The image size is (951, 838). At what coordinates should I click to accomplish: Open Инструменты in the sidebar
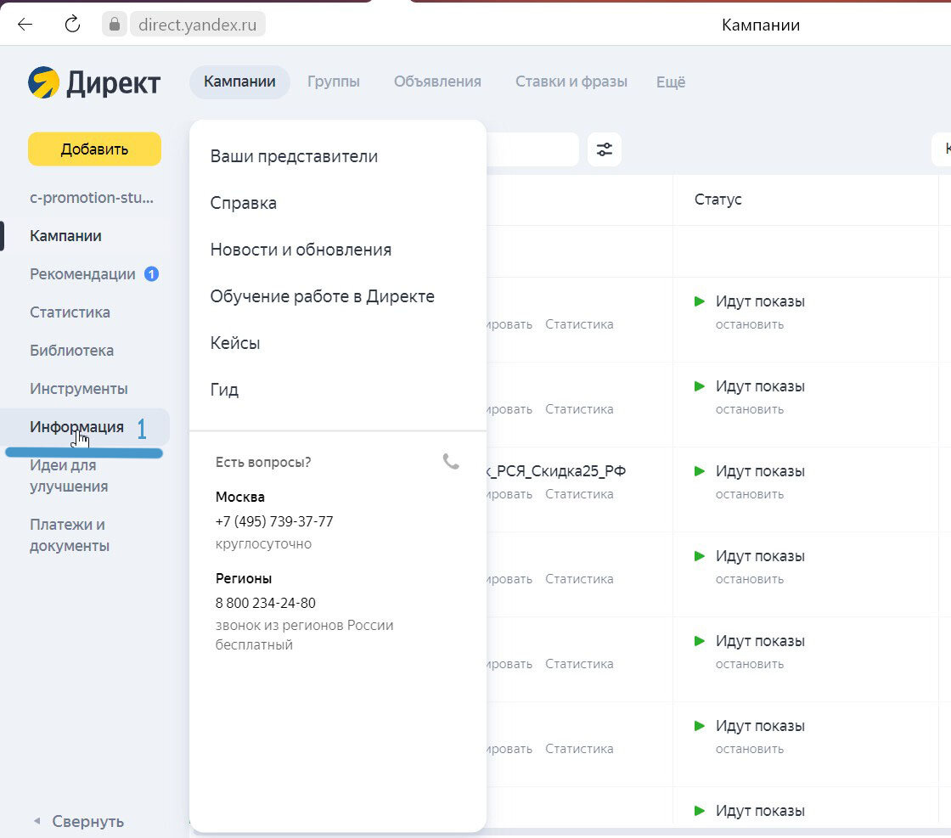click(x=79, y=389)
